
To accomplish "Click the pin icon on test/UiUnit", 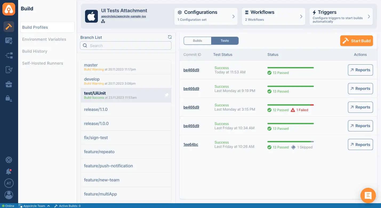I will point(167,95).
